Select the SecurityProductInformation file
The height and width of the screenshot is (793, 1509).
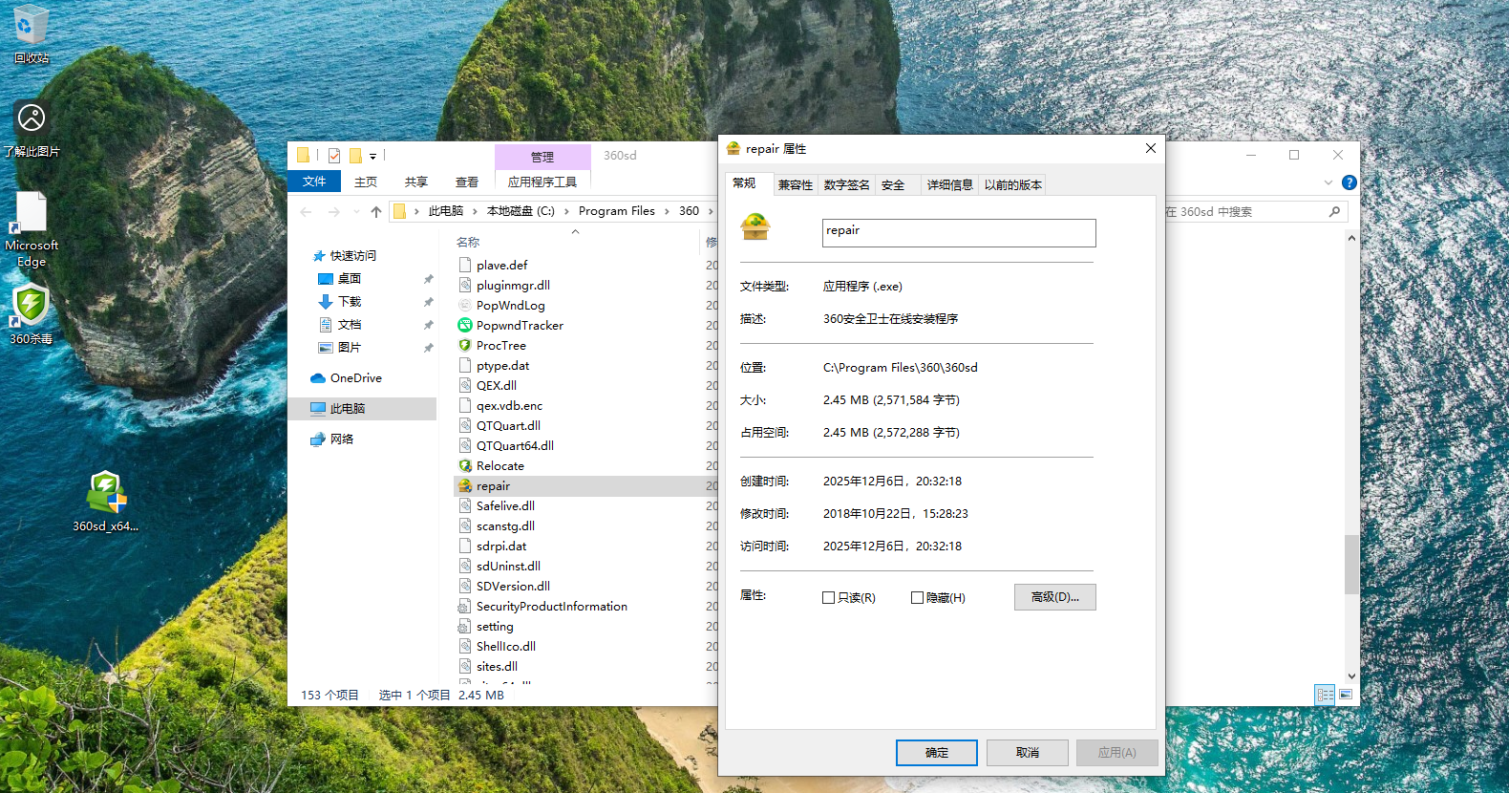[x=552, y=607]
